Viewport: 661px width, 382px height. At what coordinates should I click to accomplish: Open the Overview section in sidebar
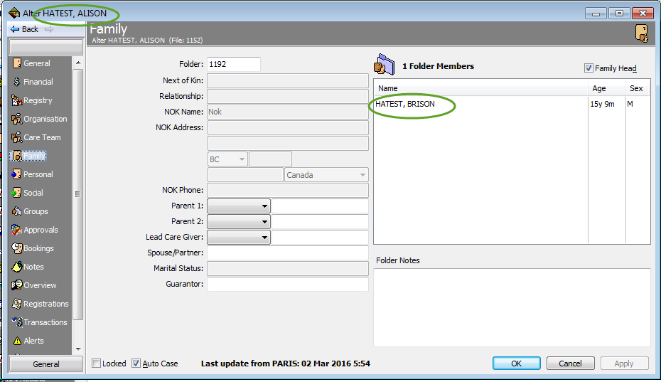point(40,285)
